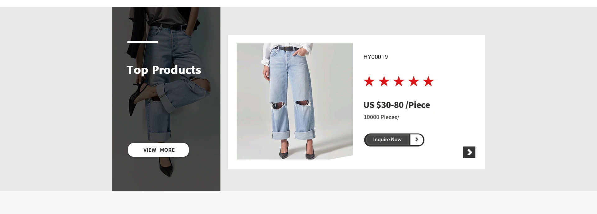The image size is (597, 214).
Task: Click the pointed black shoe under VIEW MORE
Action: [166, 168]
